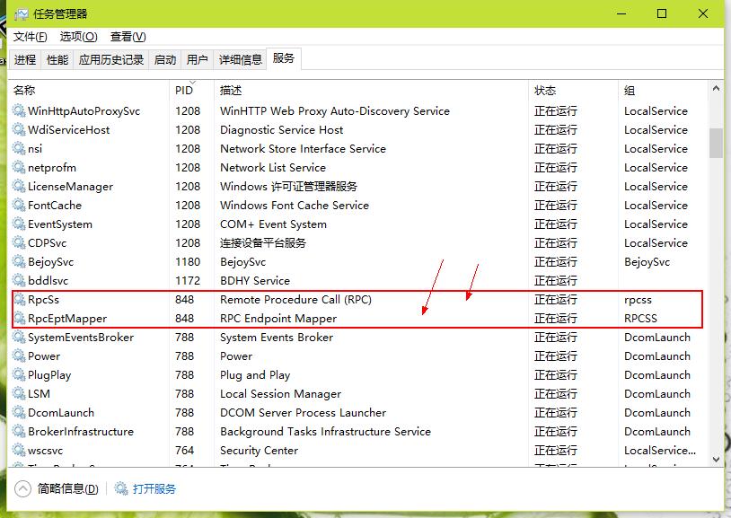Screen dimensions: 731x518
Task: Click the BejoySvc service gear icon
Action: pyautogui.click(x=20, y=262)
